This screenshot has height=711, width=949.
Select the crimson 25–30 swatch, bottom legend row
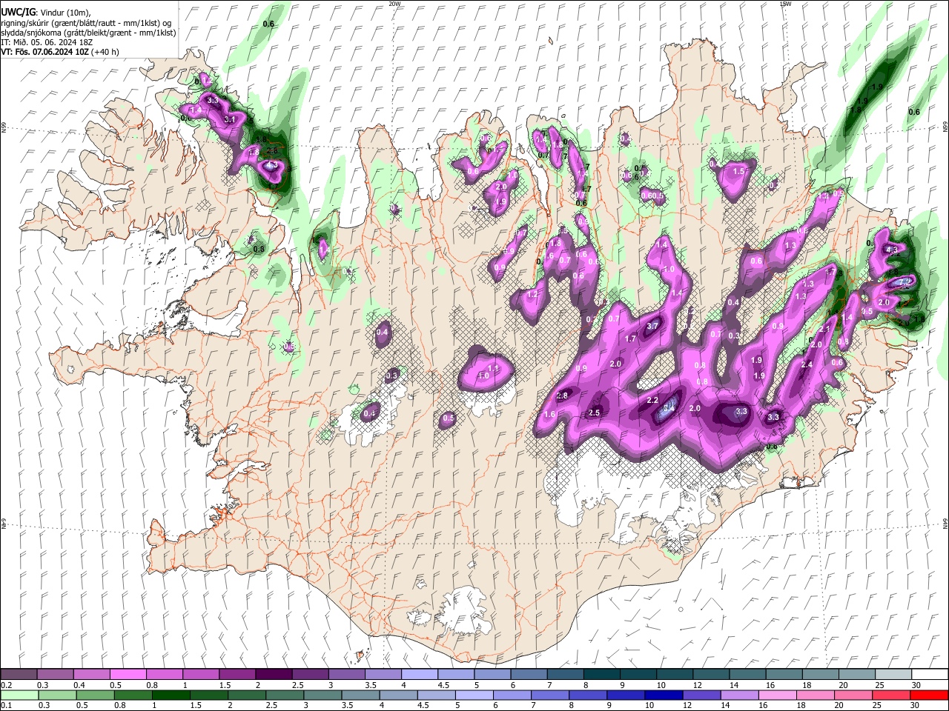pyautogui.click(x=890, y=695)
